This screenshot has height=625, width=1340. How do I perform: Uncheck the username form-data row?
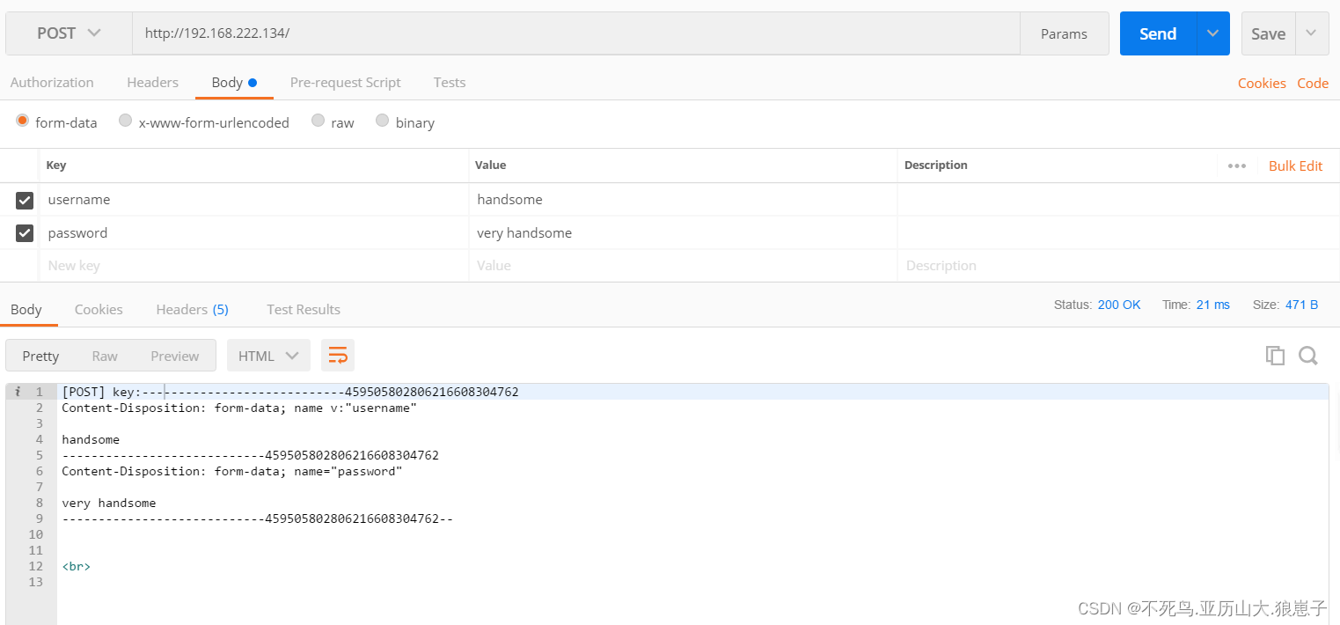[24, 200]
